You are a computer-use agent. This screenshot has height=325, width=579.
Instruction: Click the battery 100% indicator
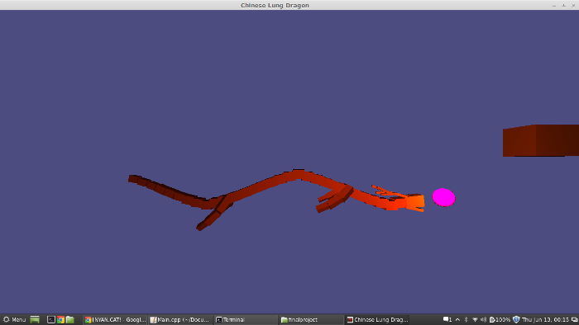500,319
